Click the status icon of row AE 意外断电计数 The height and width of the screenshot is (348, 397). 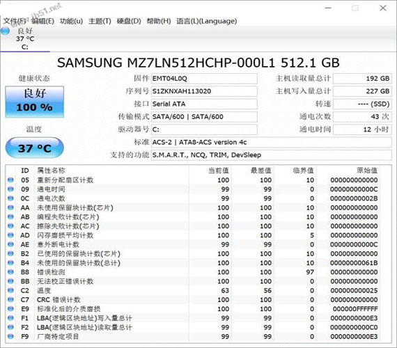point(10,244)
